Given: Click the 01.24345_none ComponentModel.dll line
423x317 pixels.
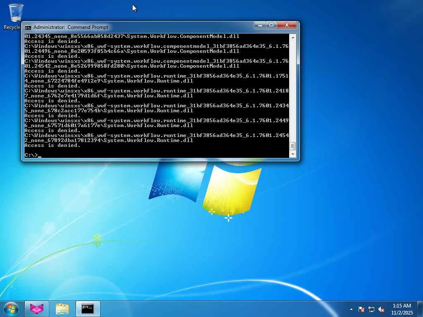Looking at the screenshot, I should coord(132,36).
